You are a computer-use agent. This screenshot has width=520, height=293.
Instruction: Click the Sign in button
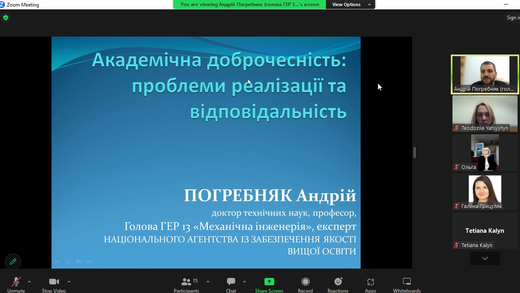[513, 17]
